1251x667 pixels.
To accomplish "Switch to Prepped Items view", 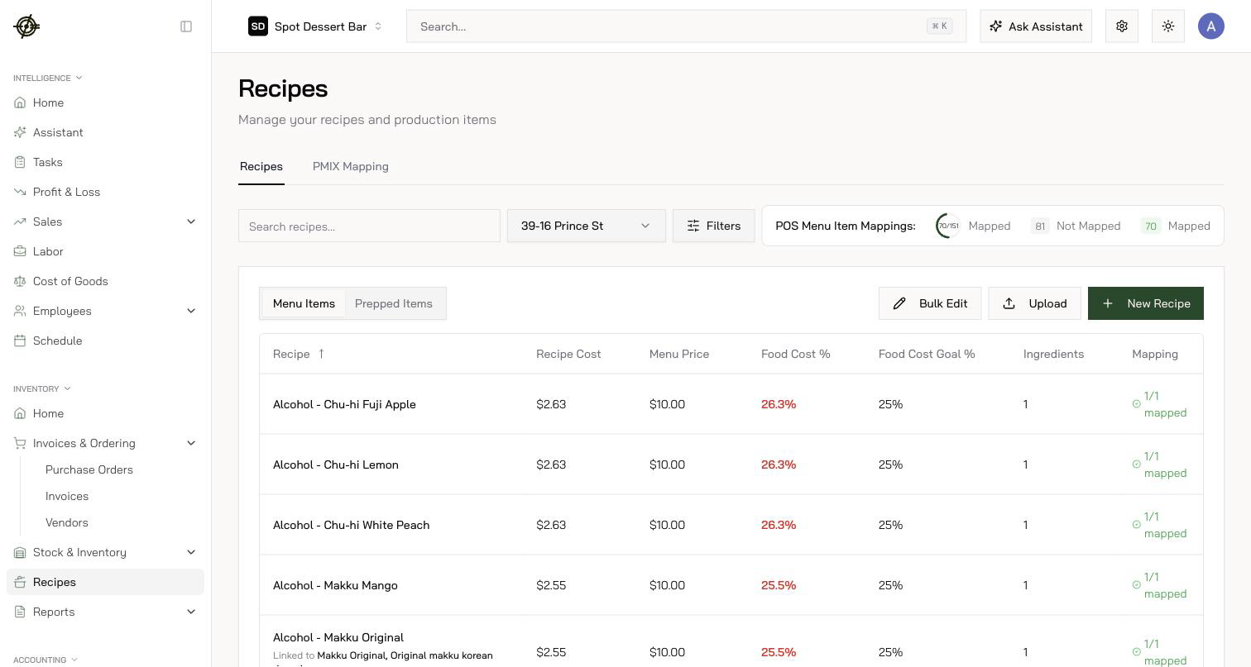I will [x=394, y=303].
